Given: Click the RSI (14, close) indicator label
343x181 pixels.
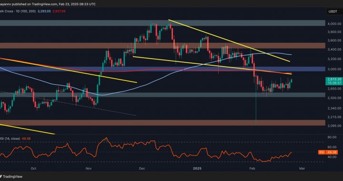Looking at the screenshot, I should (10, 139).
